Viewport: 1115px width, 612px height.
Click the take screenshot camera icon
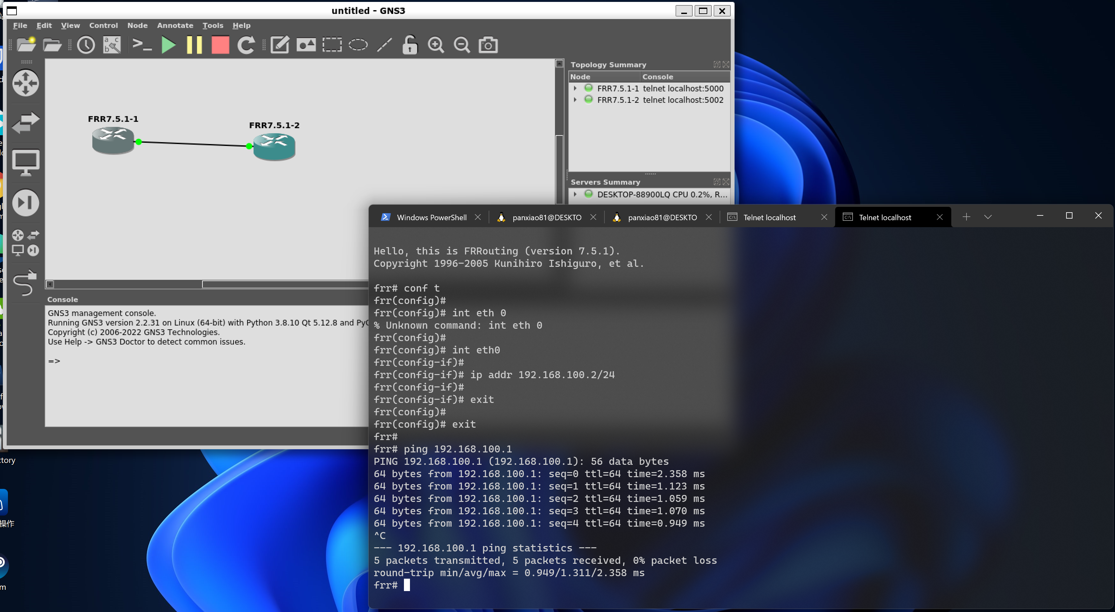click(488, 45)
